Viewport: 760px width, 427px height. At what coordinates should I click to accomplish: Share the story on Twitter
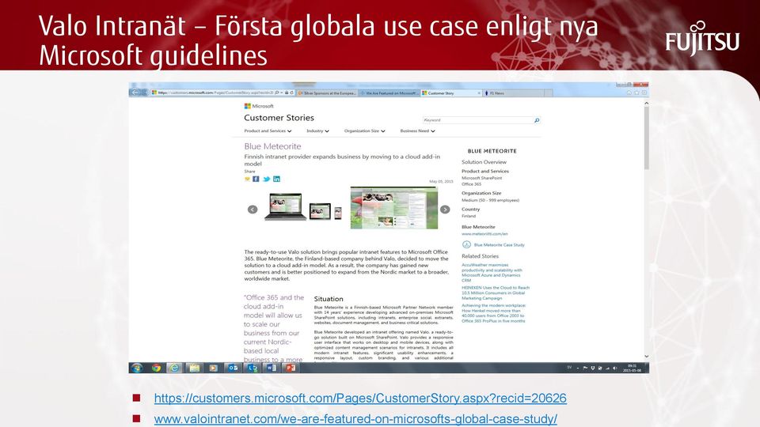point(266,179)
